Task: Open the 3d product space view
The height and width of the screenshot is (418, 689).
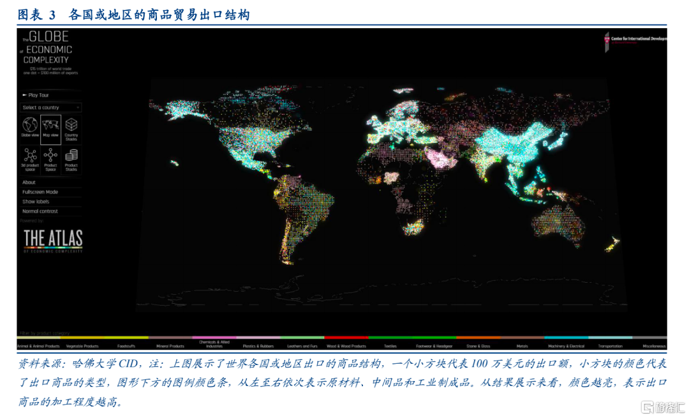Action: [30, 158]
